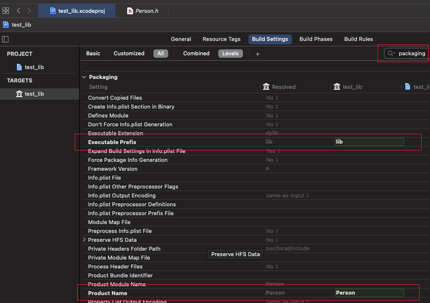The width and height of the screenshot is (430, 303).
Task: Click the Executable Prefix lib field
Action: 369,142
